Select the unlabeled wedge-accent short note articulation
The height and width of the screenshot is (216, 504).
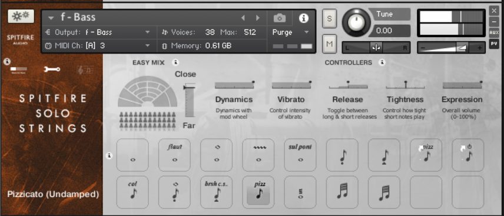384,155
